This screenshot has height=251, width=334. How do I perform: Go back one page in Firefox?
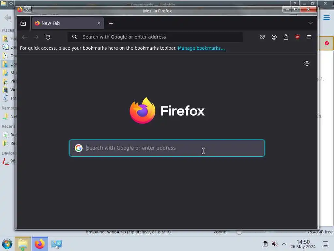point(24,37)
